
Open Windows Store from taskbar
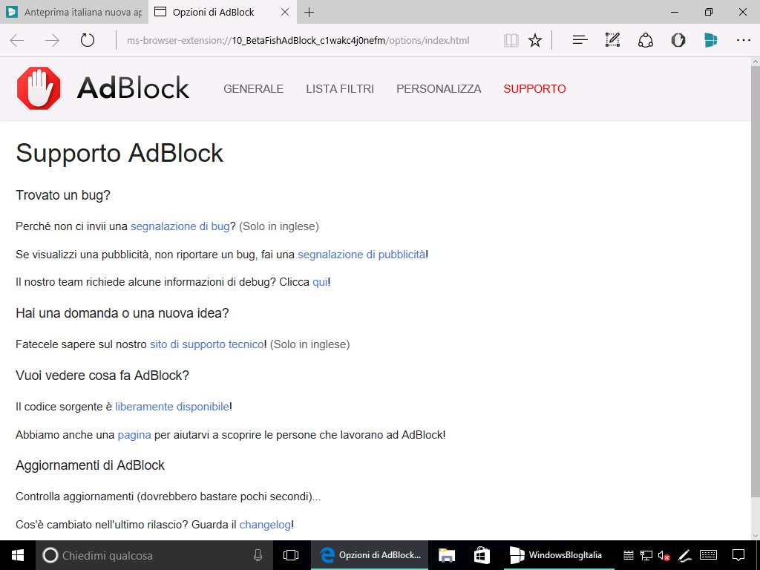(481, 555)
